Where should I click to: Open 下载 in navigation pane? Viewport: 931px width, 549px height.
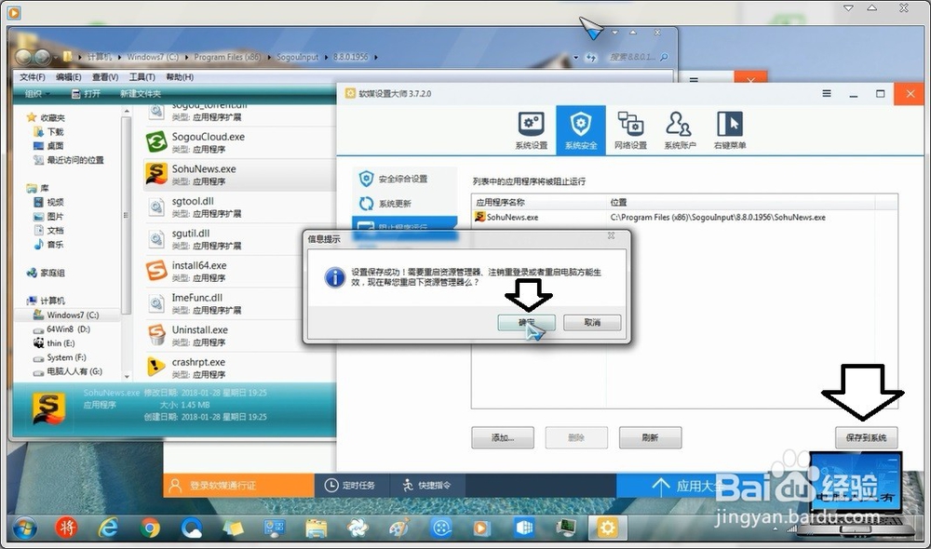(x=48, y=132)
